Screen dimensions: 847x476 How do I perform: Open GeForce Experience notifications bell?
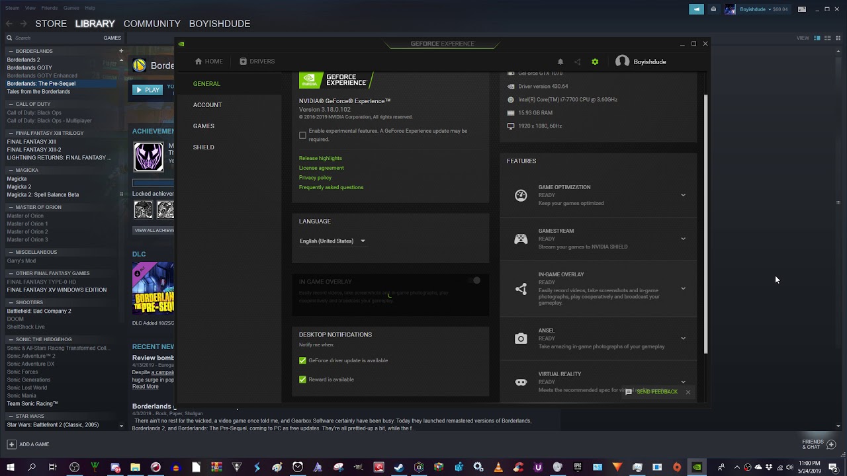(560, 61)
